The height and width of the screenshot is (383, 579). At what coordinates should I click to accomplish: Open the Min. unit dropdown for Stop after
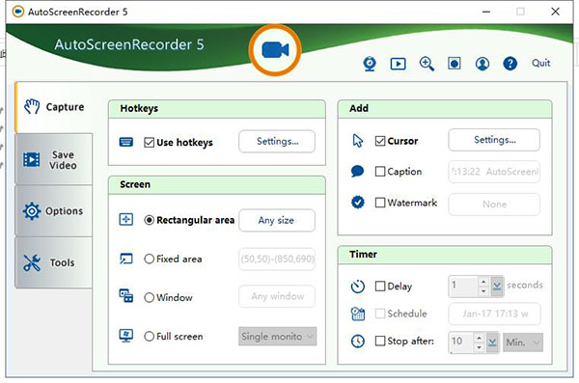click(x=523, y=342)
